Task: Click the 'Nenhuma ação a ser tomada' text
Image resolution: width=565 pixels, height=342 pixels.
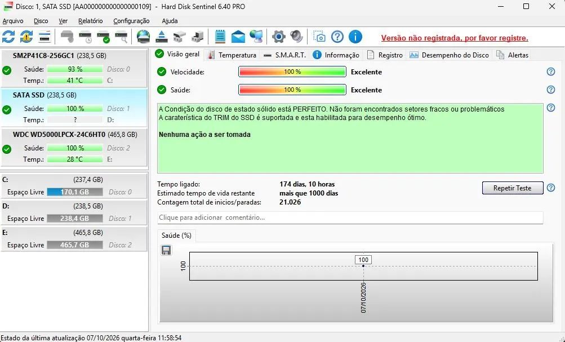Action: tap(204, 135)
